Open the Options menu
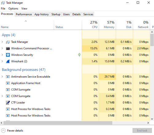 [x=13, y=9]
